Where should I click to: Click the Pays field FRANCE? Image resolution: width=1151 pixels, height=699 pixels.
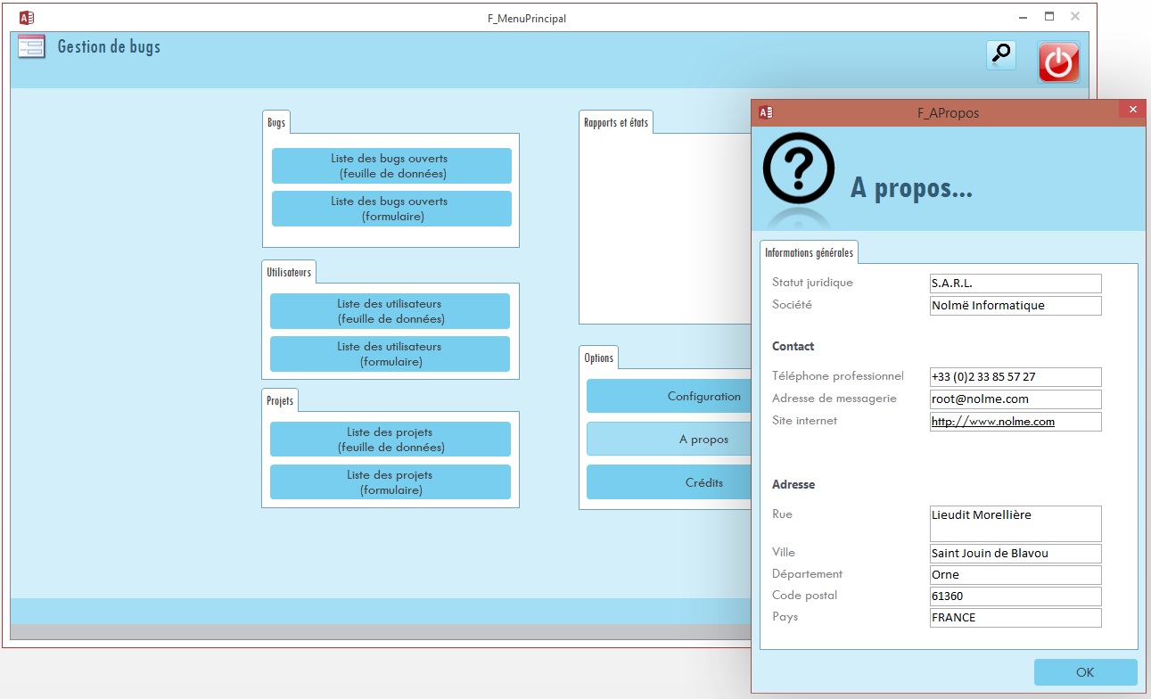(x=1015, y=618)
